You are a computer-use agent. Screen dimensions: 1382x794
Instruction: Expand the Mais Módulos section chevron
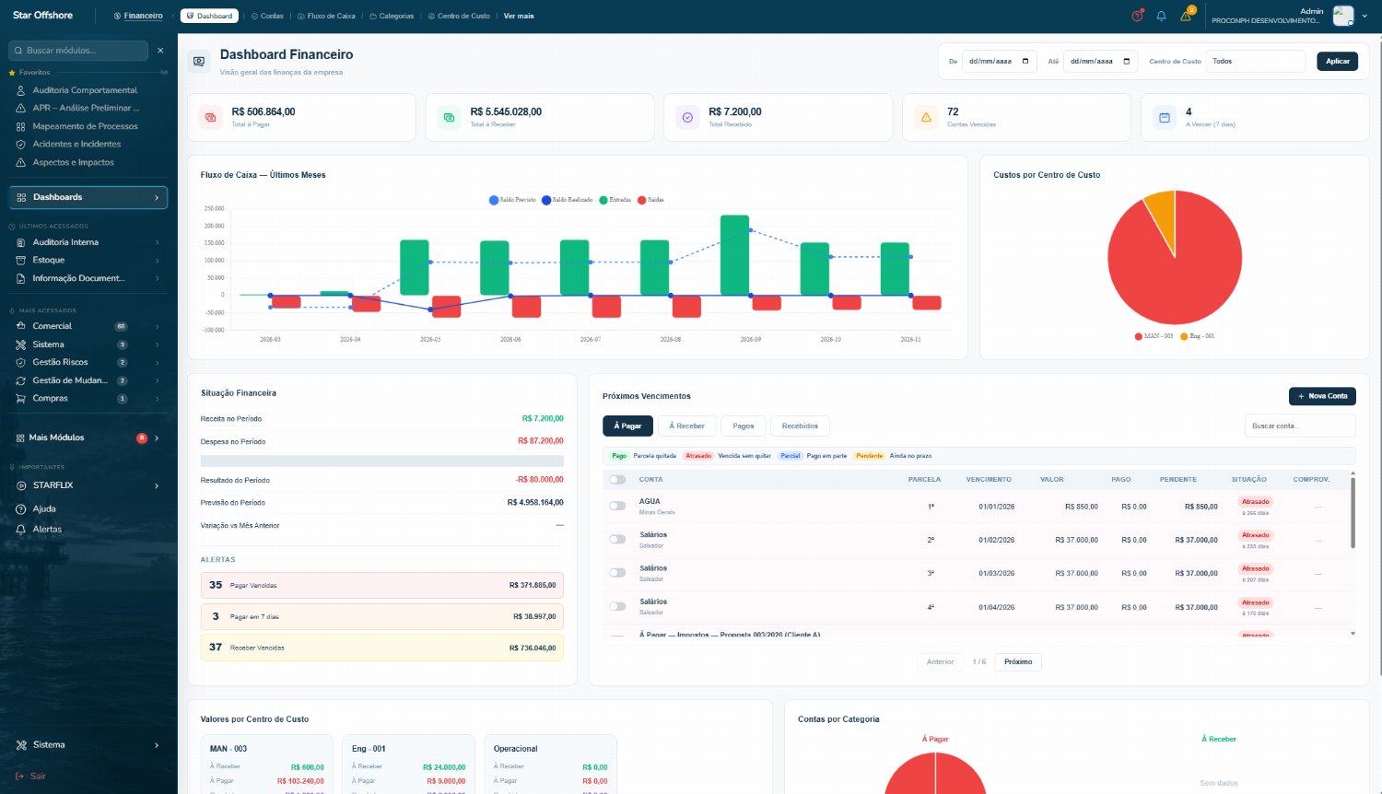[157, 438]
